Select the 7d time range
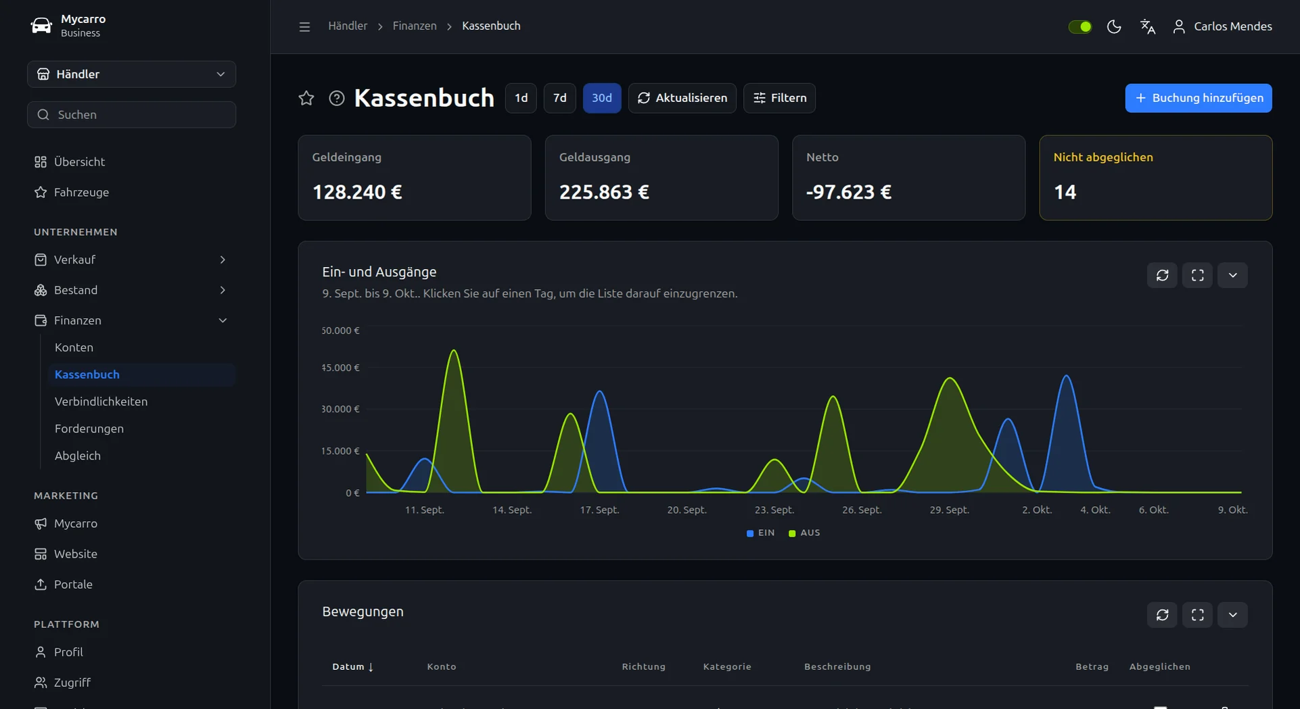The image size is (1300, 709). pyautogui.click(x=559, y=98)
